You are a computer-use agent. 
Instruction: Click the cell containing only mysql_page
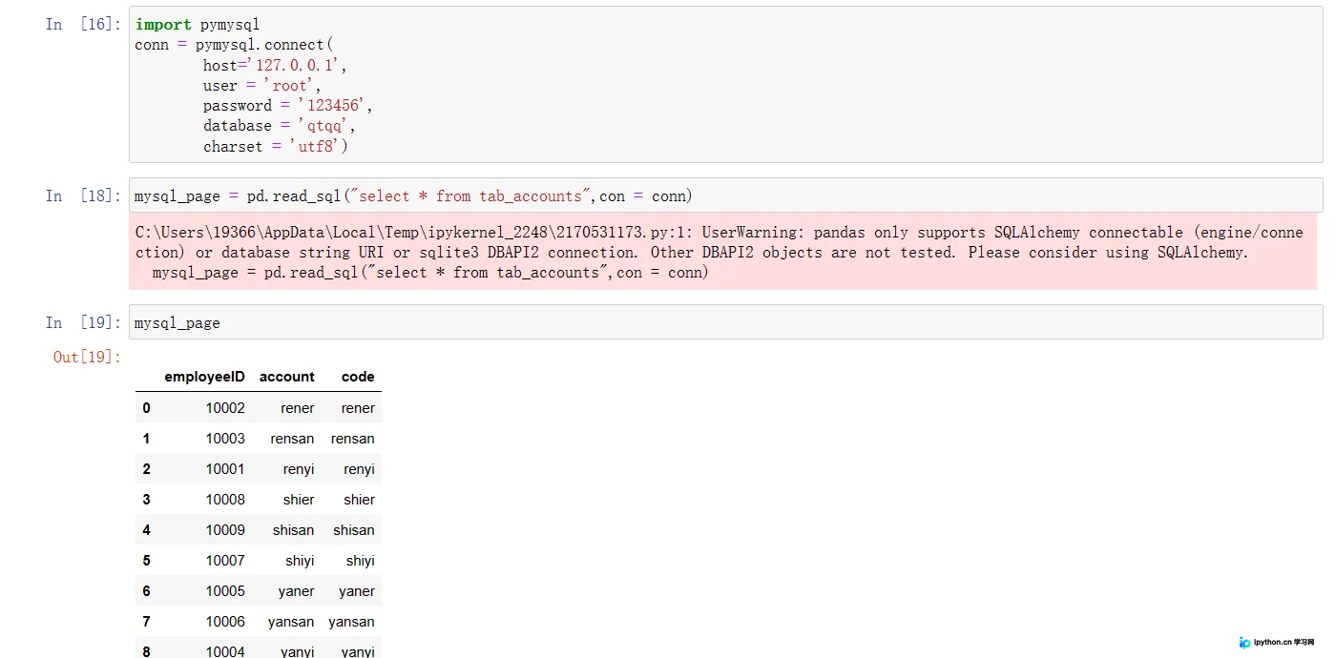tap(725, 322)
